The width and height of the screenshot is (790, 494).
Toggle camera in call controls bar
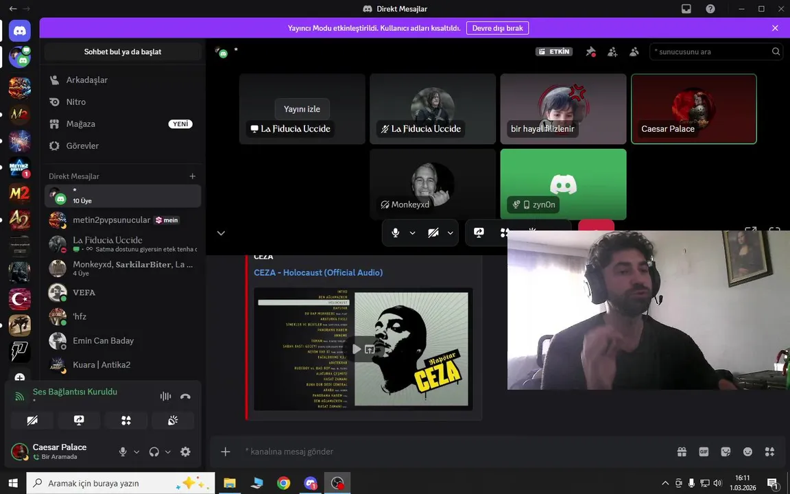433,233
